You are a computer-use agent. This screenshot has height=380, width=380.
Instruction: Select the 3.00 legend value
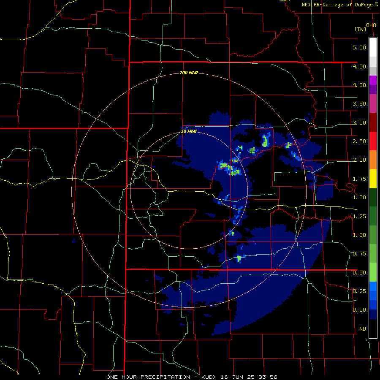tap(359, 122)
